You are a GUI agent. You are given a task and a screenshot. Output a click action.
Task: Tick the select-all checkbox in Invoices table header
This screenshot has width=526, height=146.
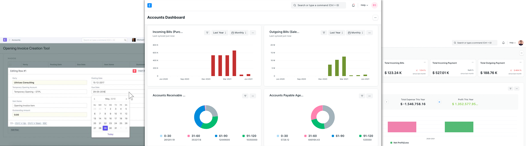tap(10, 65)
